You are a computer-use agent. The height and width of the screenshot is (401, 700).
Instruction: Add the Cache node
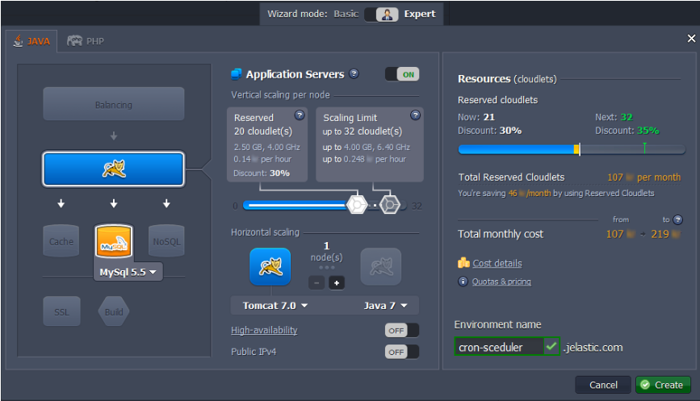61,240
